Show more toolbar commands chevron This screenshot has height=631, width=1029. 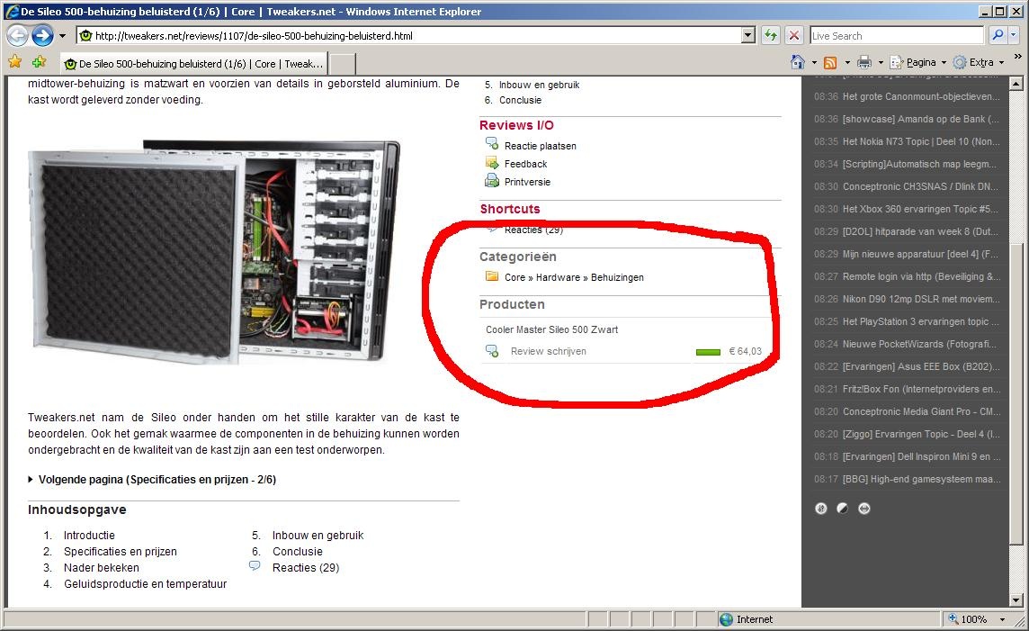pos(1018,58)
